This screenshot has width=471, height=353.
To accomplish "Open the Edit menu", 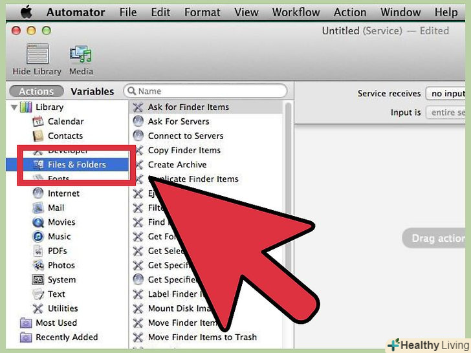I will (x=160, y=12).
